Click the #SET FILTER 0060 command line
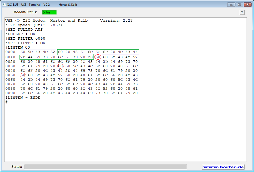Screen dimensions: 254x172 click(25, 38)
